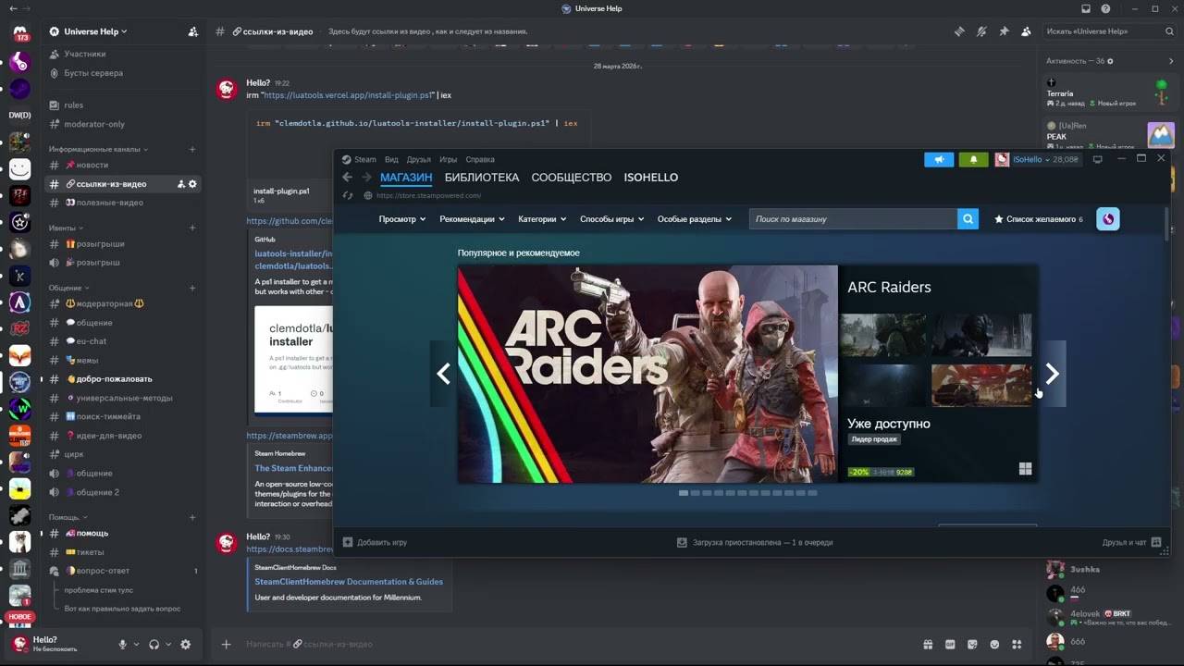The width and height of the screenshot is (1184, 666).
Task: Click Добавить игру in Steam footer
Action: coord(375,542)
